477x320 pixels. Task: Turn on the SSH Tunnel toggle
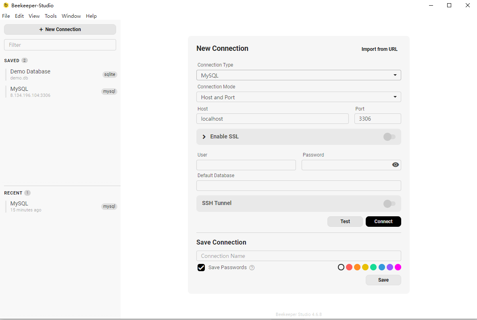point(389,203)
